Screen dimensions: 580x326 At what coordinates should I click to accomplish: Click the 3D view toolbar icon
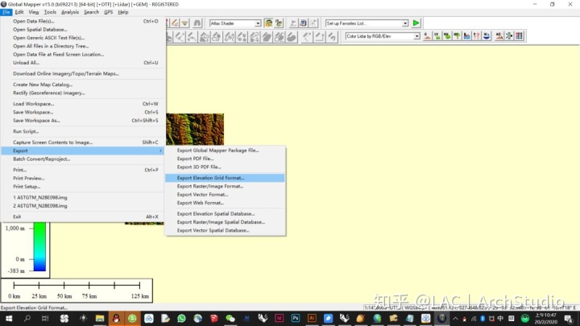pos(304,23)
